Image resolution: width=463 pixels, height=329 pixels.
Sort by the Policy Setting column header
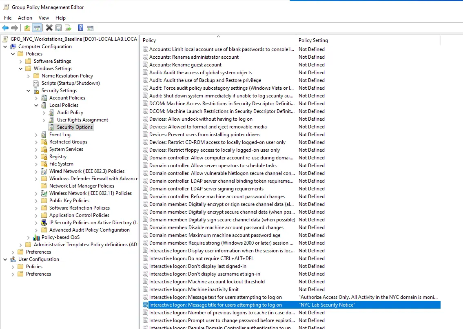click(x=368, y=40)
